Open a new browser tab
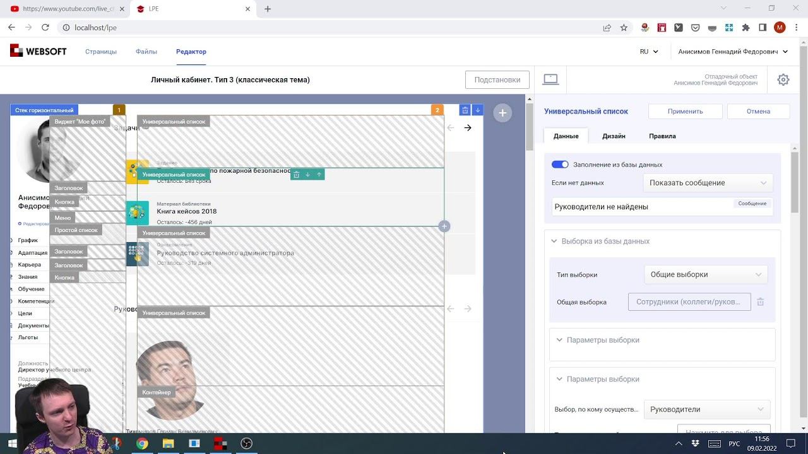Viewport: 808px width, 454px height. pos(268,9)
